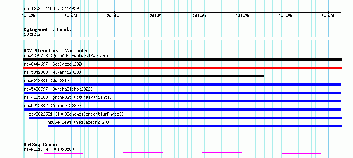This screenshot has width=353, height=158.
Task: Open nsv5849868 (Almarri2020) label
Action: tap(52, 72)
